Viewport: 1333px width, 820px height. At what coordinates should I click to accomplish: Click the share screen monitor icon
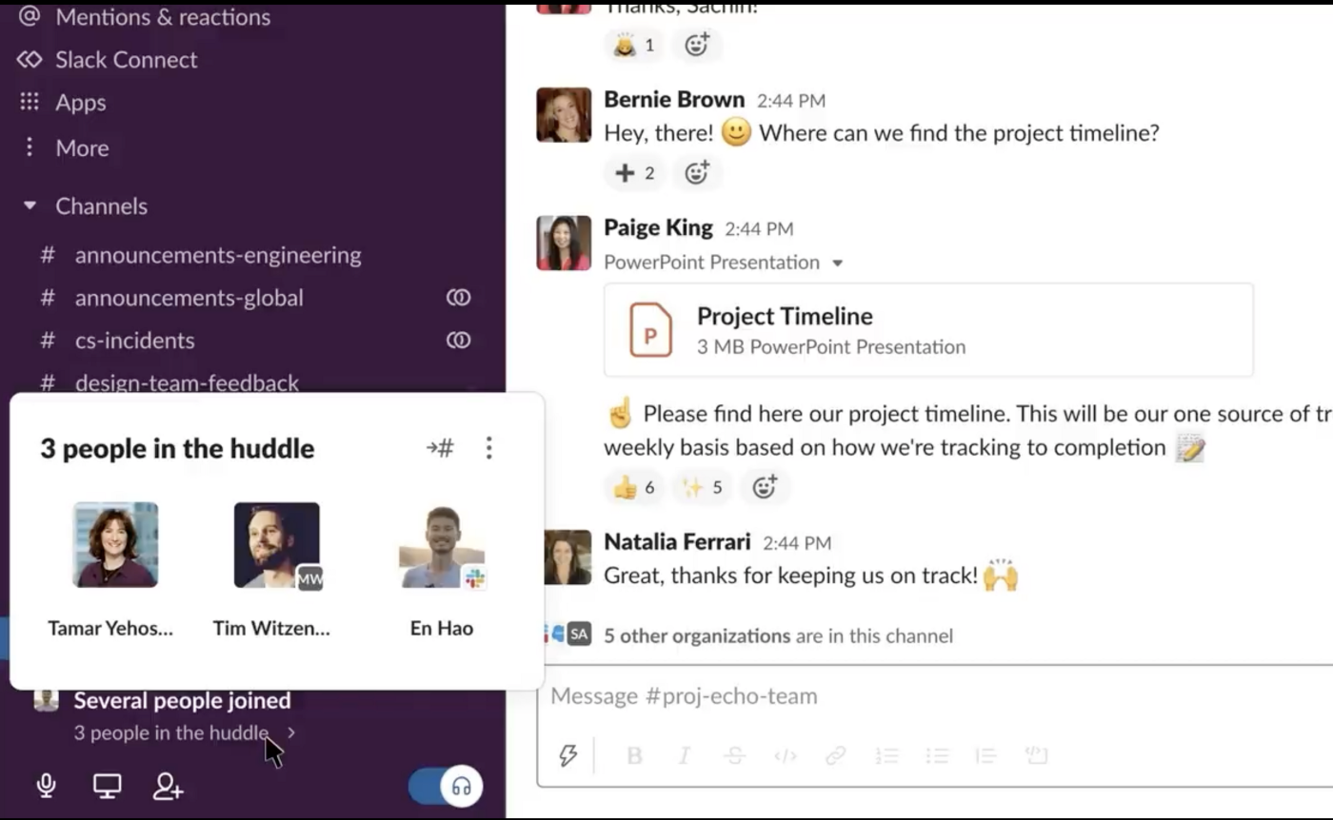(107, 786)
